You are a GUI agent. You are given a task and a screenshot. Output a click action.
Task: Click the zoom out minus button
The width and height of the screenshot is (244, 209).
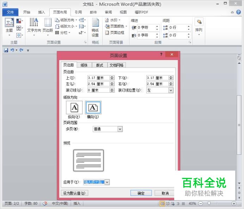(x=201, y=203)
